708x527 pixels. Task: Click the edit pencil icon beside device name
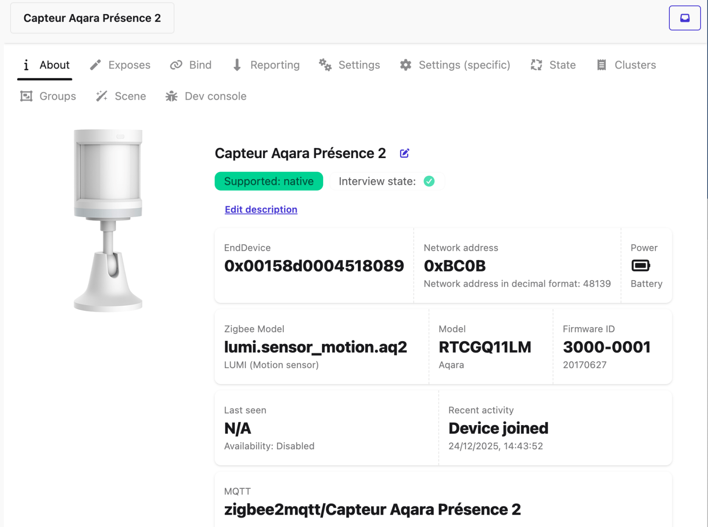[405, 153]
